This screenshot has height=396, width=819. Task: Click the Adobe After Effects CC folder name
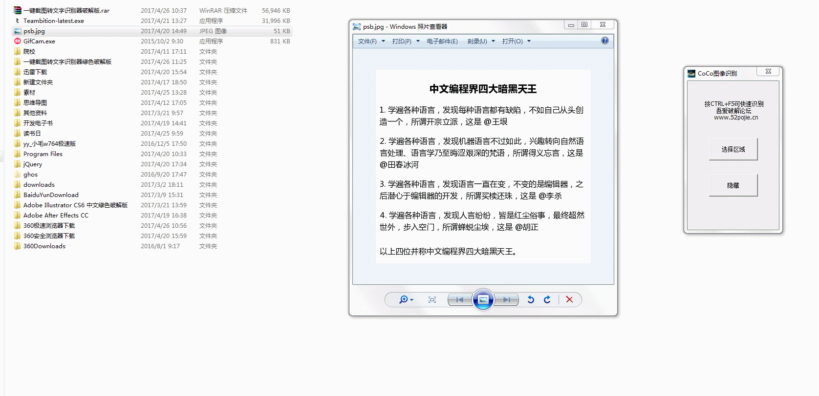coord(56,216)
